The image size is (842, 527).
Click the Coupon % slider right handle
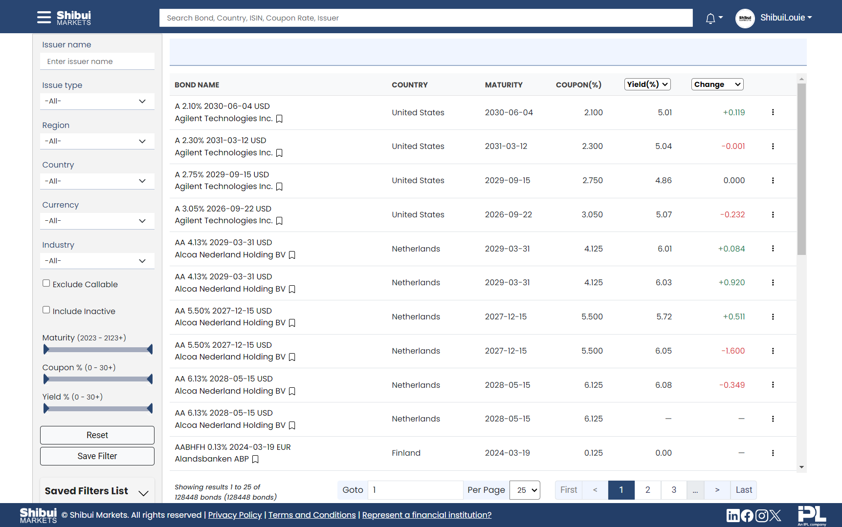point(150,379)
